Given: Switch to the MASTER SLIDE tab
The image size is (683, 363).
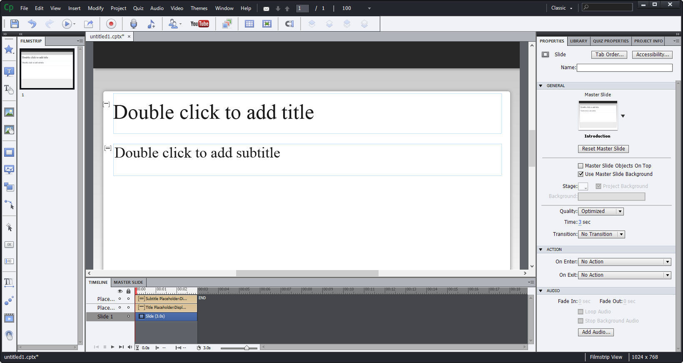Looking at the screenshot, I should [128, 282].
